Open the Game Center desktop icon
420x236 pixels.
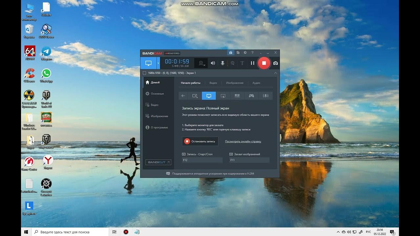(x=29, y=164)
